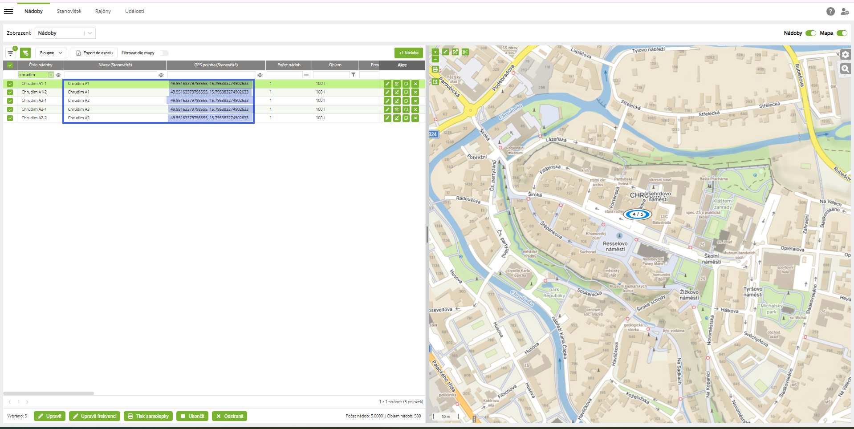Open the help question mark icon

point(830,12)
